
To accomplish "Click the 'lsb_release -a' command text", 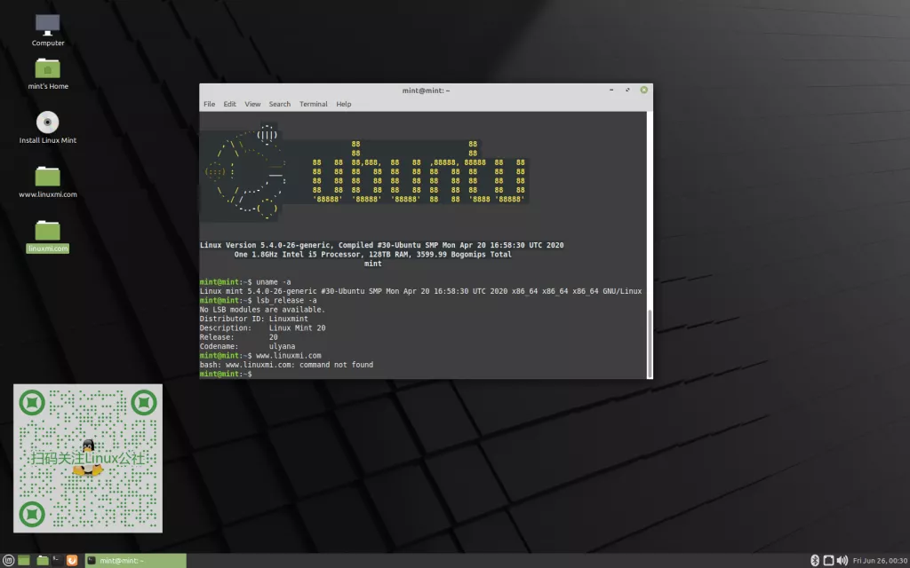I will pos(287,300).
